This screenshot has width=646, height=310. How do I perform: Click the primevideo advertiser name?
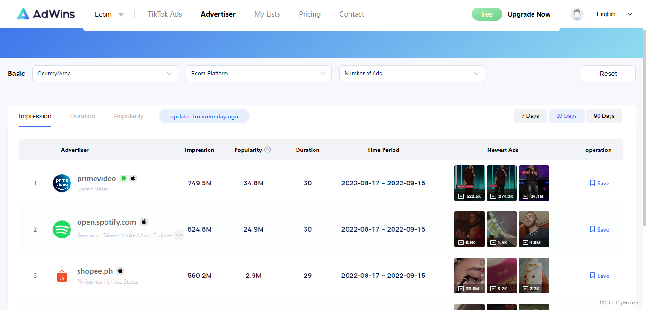[96, 179]
